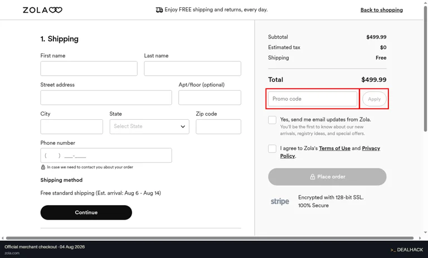Click the Back to shopping link
The width and height of the screenshot is (428, 258).
pyautogui.click(x=382, y=10)
